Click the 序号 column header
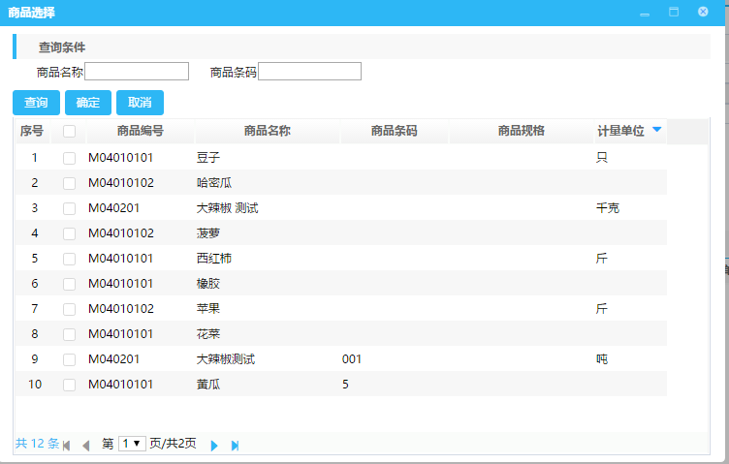The width and height of the screenshot is (729, 464). click(32, 131)
